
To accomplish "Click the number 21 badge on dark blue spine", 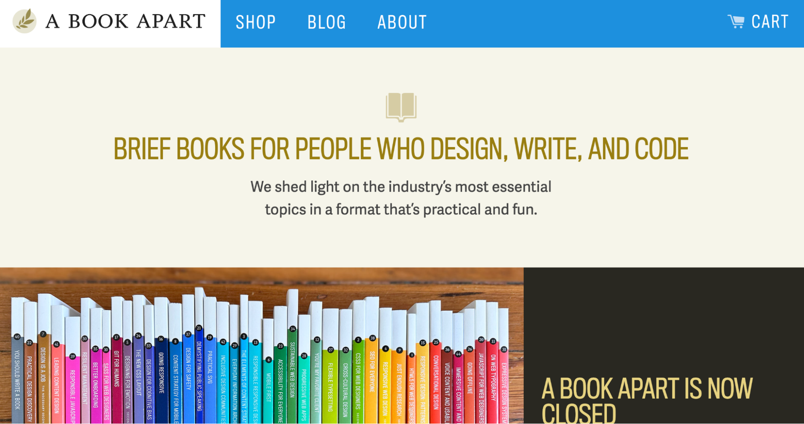I will (x=199, y=328).
